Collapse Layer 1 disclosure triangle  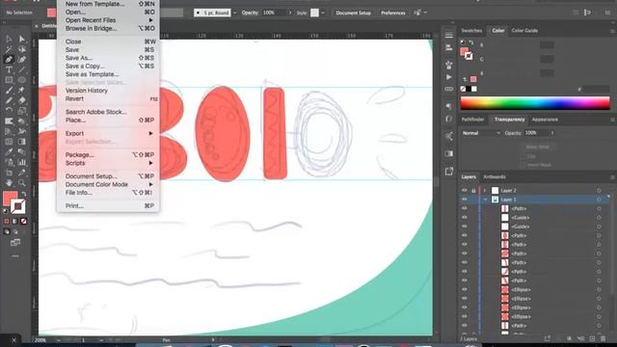click(485, 200)
